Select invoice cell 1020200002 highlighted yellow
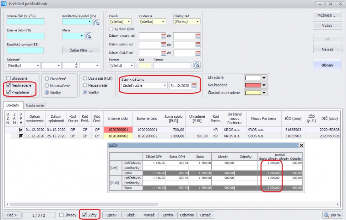The height and width of the screenshot is (220, 346). 118,136
